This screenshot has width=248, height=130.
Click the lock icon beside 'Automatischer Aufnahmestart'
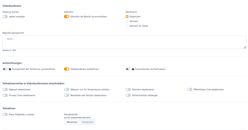(133, 69)
